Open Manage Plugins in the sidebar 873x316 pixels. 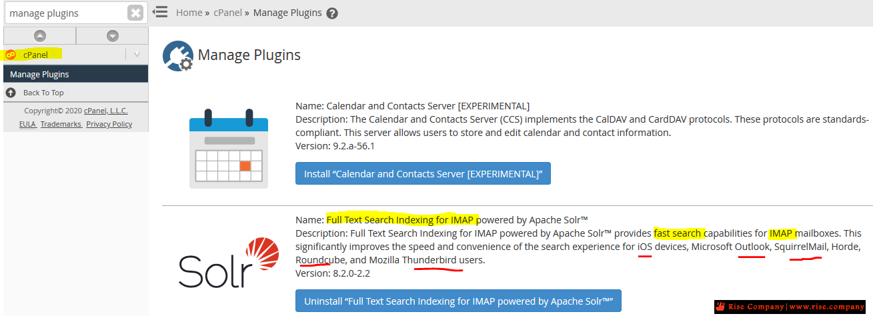(x=76, y=74)
